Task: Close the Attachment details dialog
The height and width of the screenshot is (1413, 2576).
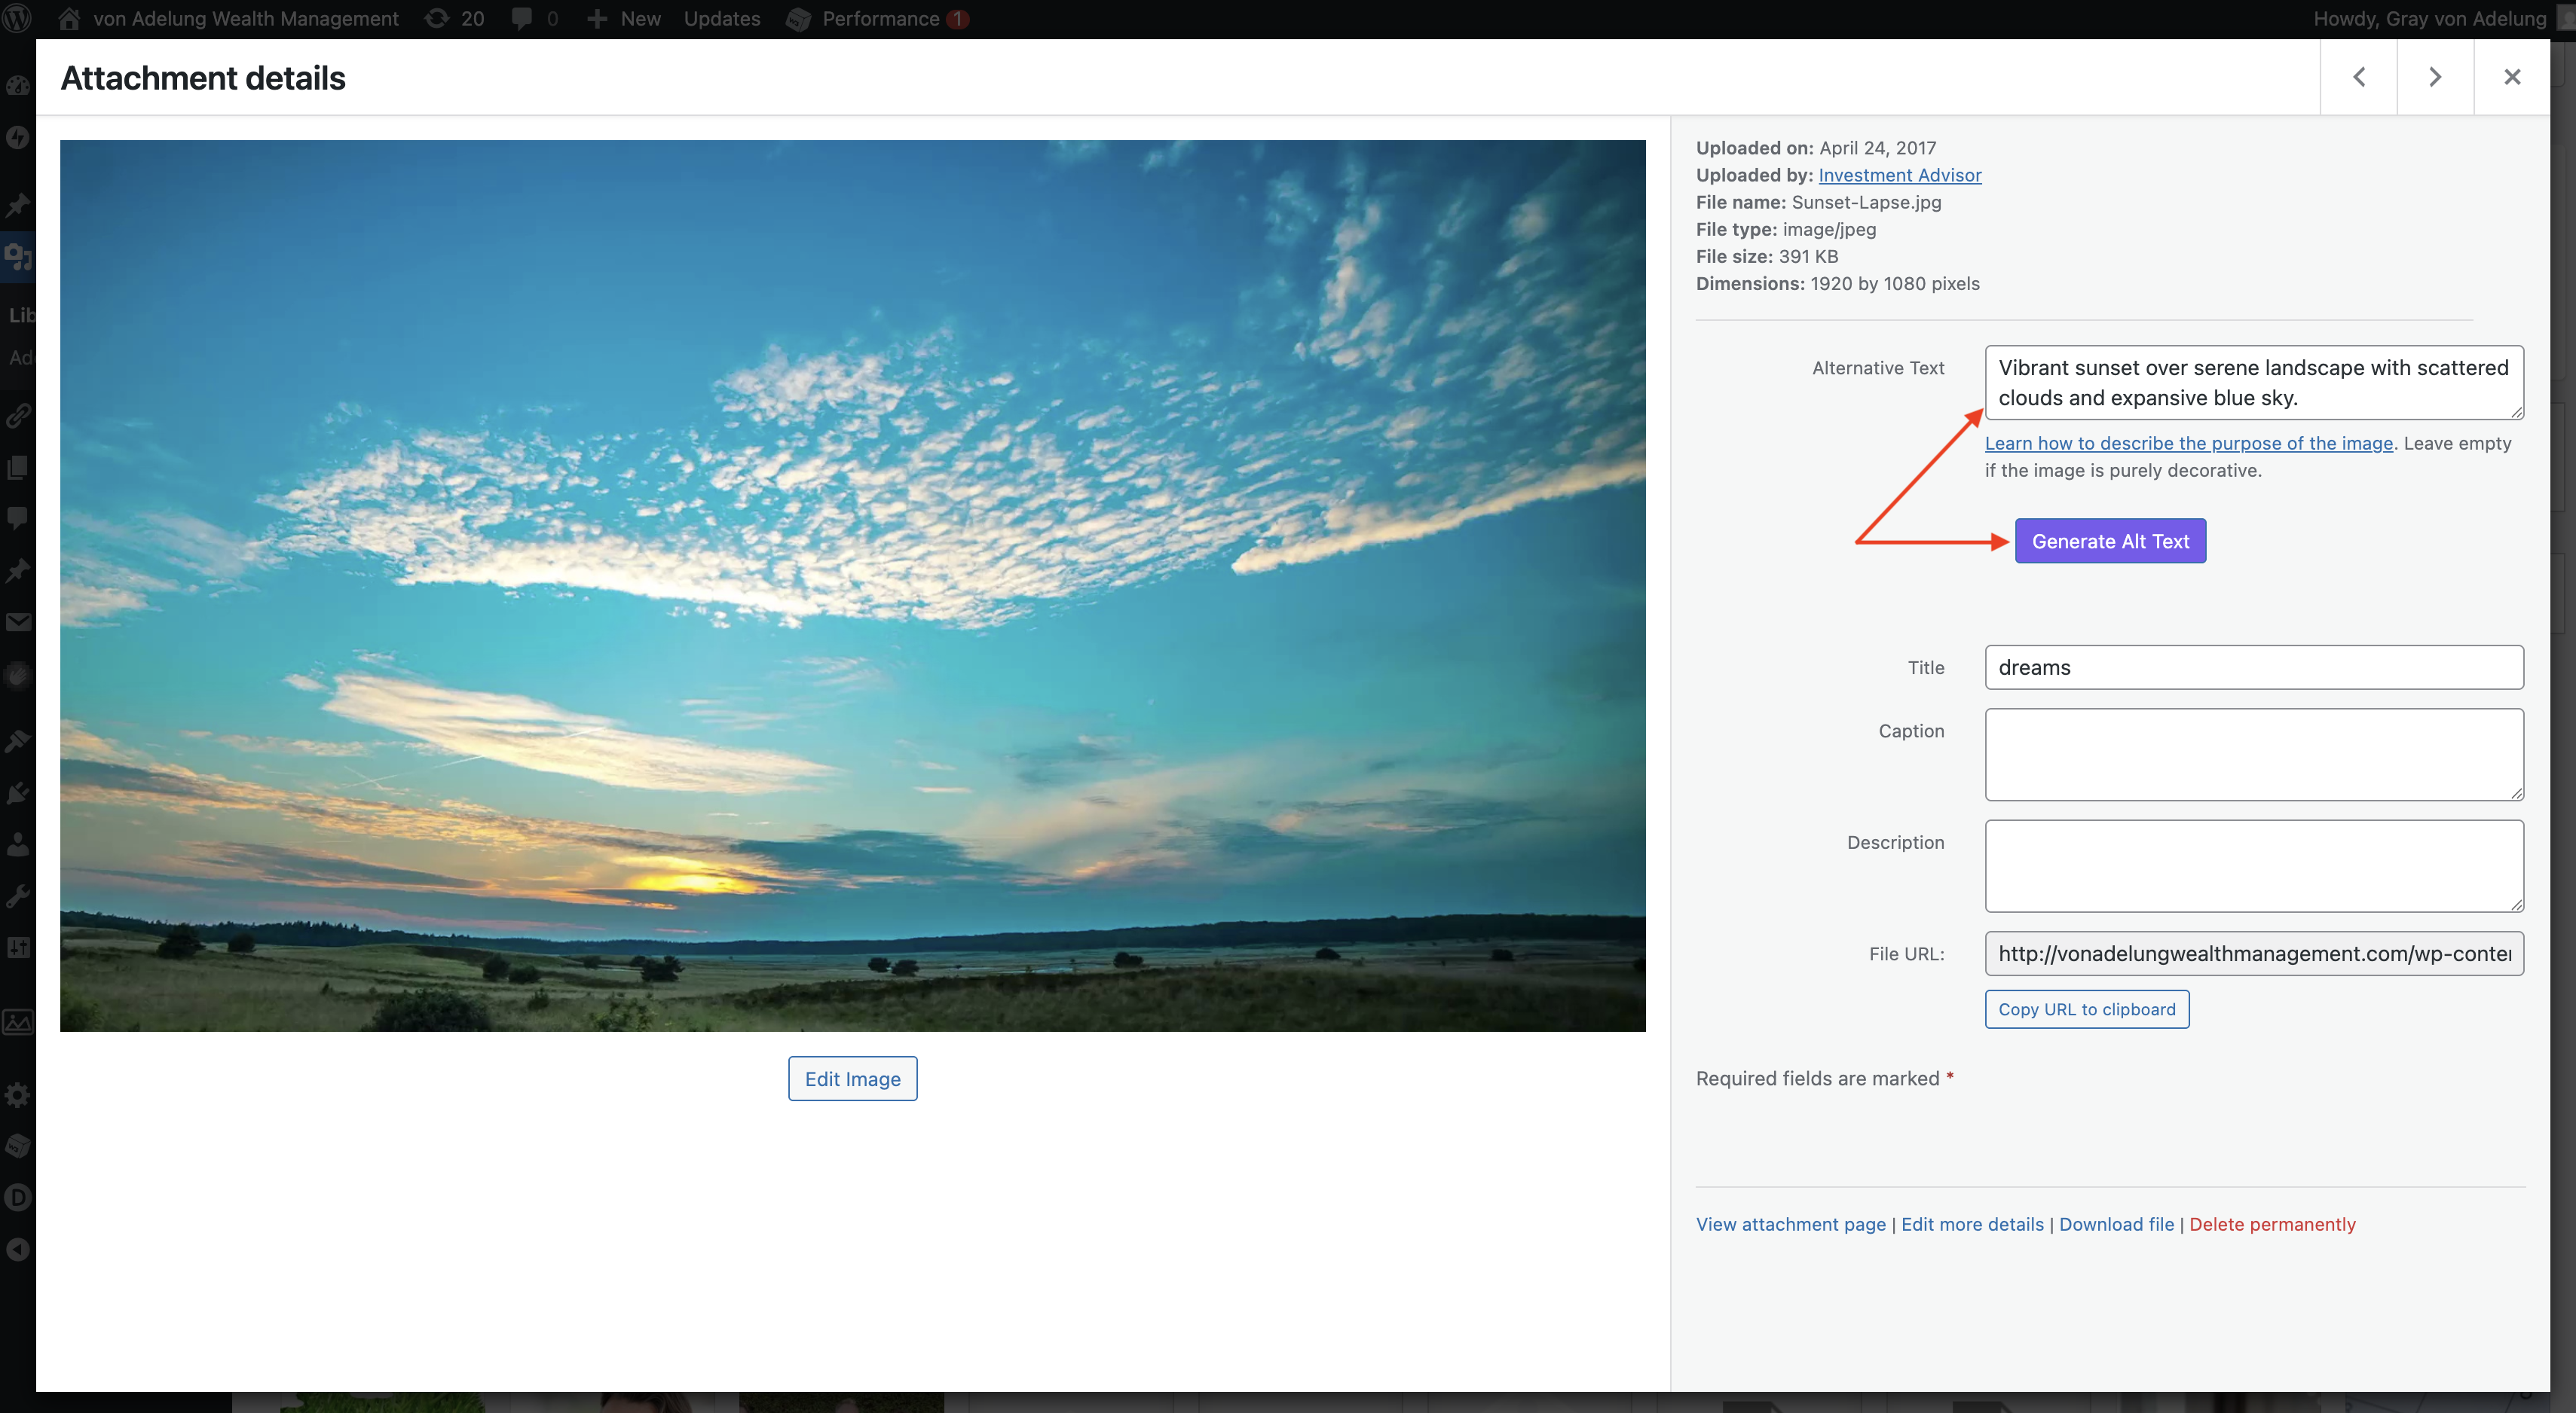Action: pos(2512,77)
